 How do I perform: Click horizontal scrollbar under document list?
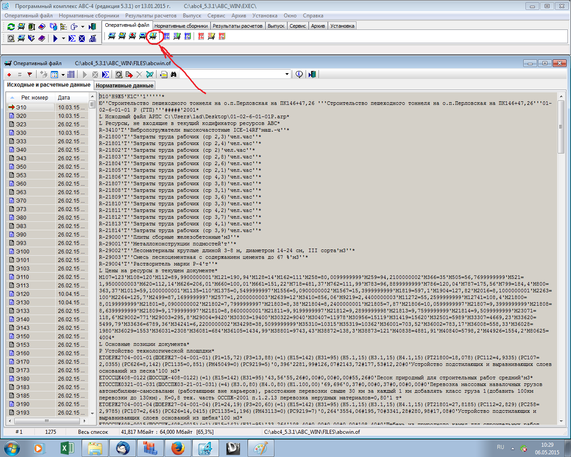click(x=46, y=420)
